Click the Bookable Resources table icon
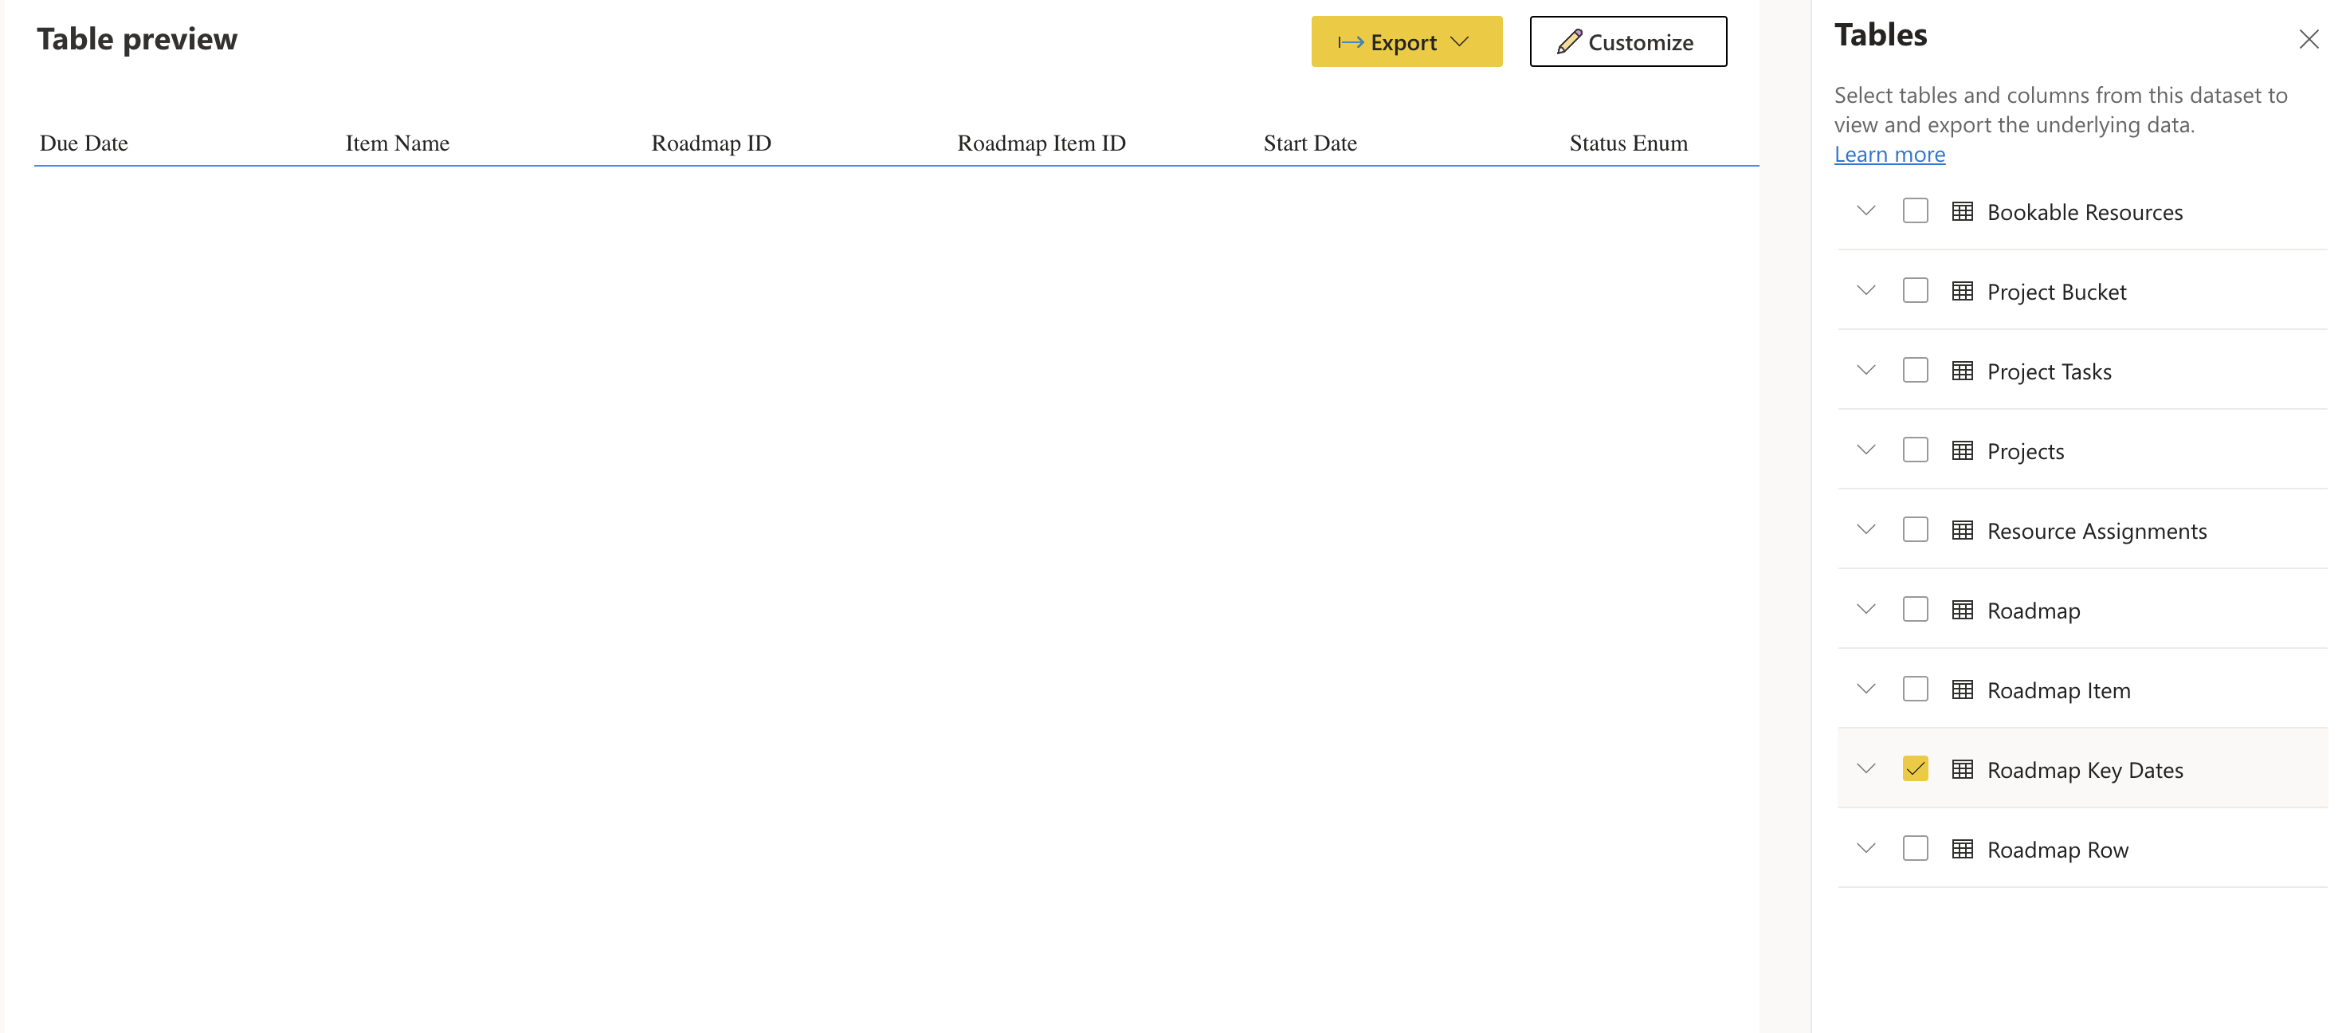The height and width of the screenshot is (1033, 2346). pyautogui.click(x=1963, y=211)
